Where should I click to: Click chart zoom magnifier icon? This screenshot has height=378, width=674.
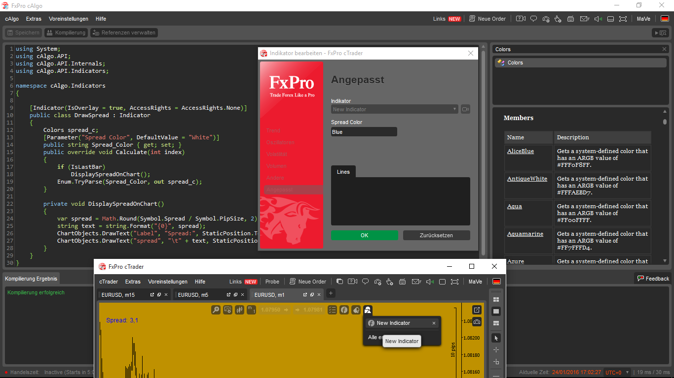216,310
